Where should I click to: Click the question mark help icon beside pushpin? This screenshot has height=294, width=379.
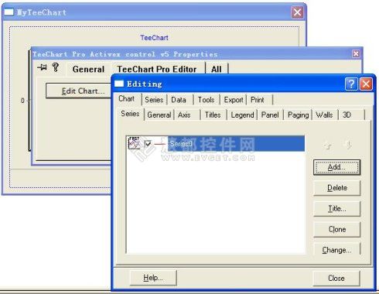point(56,67)
